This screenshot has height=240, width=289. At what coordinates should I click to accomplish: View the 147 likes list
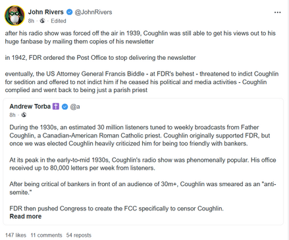(16, 235)
